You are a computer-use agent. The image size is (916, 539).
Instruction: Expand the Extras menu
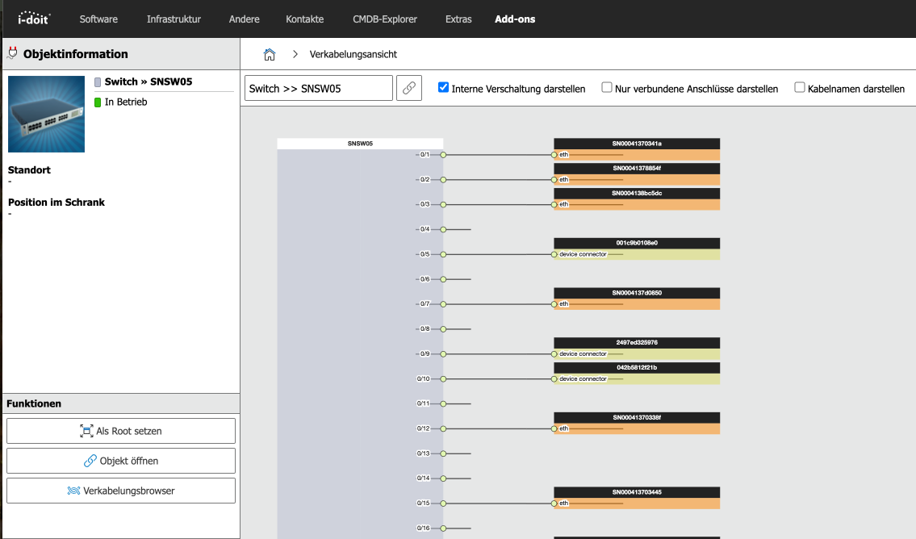pyautogui.click(x=458, y=19)
